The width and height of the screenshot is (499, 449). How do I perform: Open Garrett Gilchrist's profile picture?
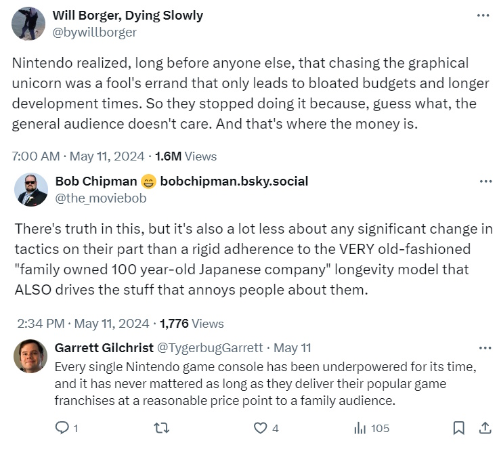(31, 356)
